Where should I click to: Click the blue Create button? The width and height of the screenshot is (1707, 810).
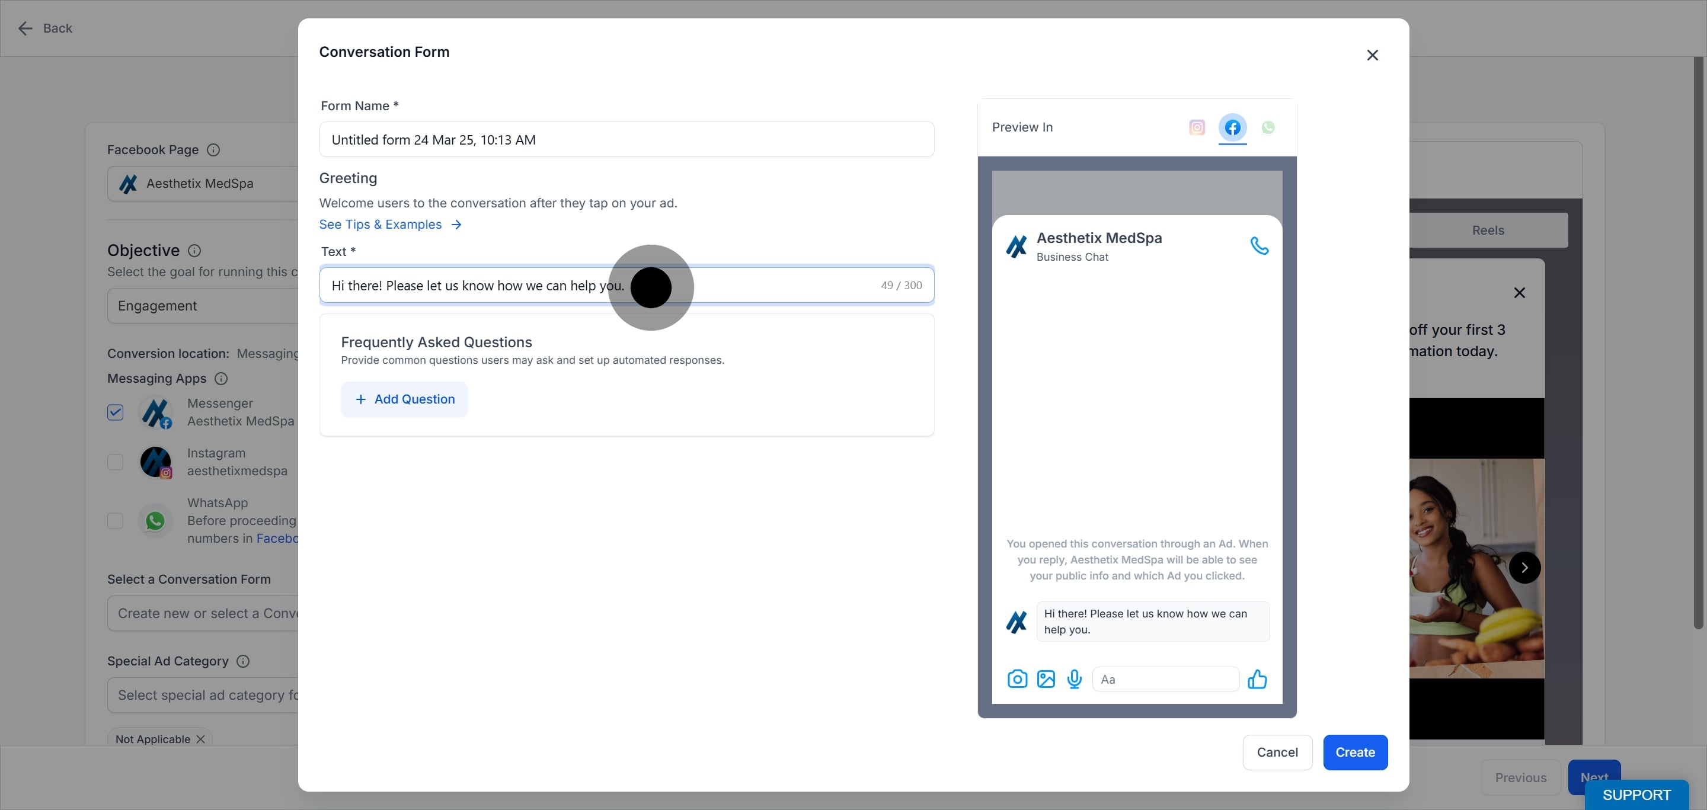[x=1355, y=752]
